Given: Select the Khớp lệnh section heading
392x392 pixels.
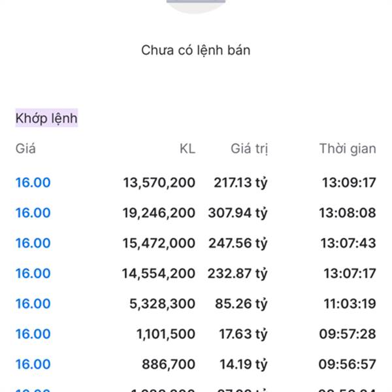Looking at the screenshot, I should tap(46, 118).
